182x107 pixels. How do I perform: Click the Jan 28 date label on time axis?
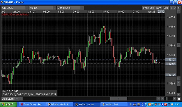pos(151,12)
